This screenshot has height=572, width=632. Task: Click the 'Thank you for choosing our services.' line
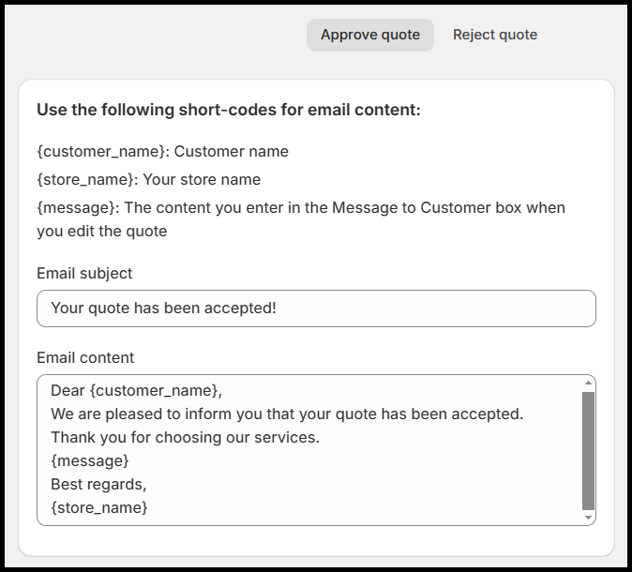pyautogui.click(x=185, y=437)
